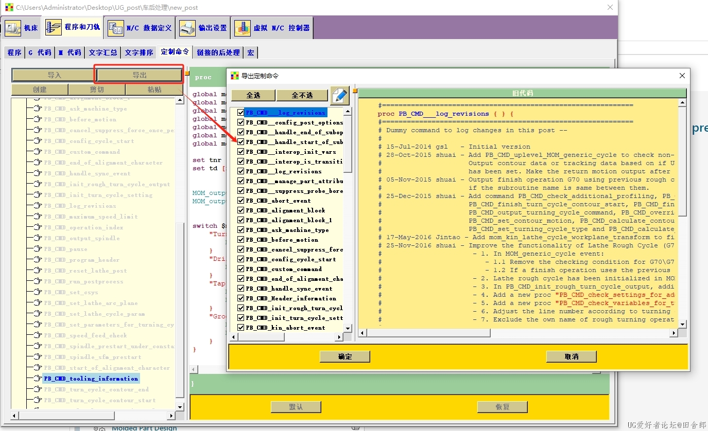Confirm export with the 确定 button

coord(345,356)
